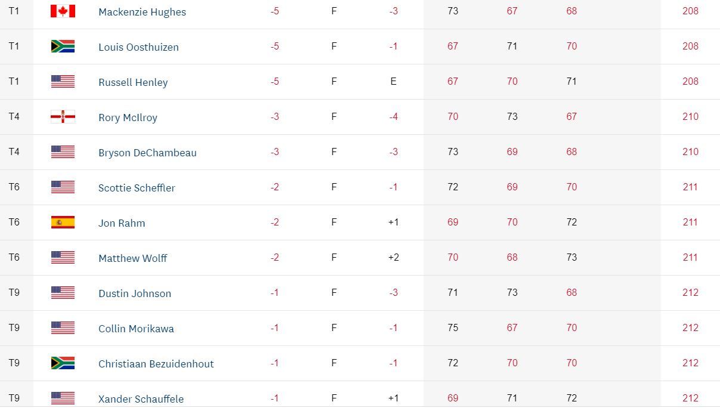Open Scottie Scheffler player profile
Screen dimensions: 720x408
point(137,188)
